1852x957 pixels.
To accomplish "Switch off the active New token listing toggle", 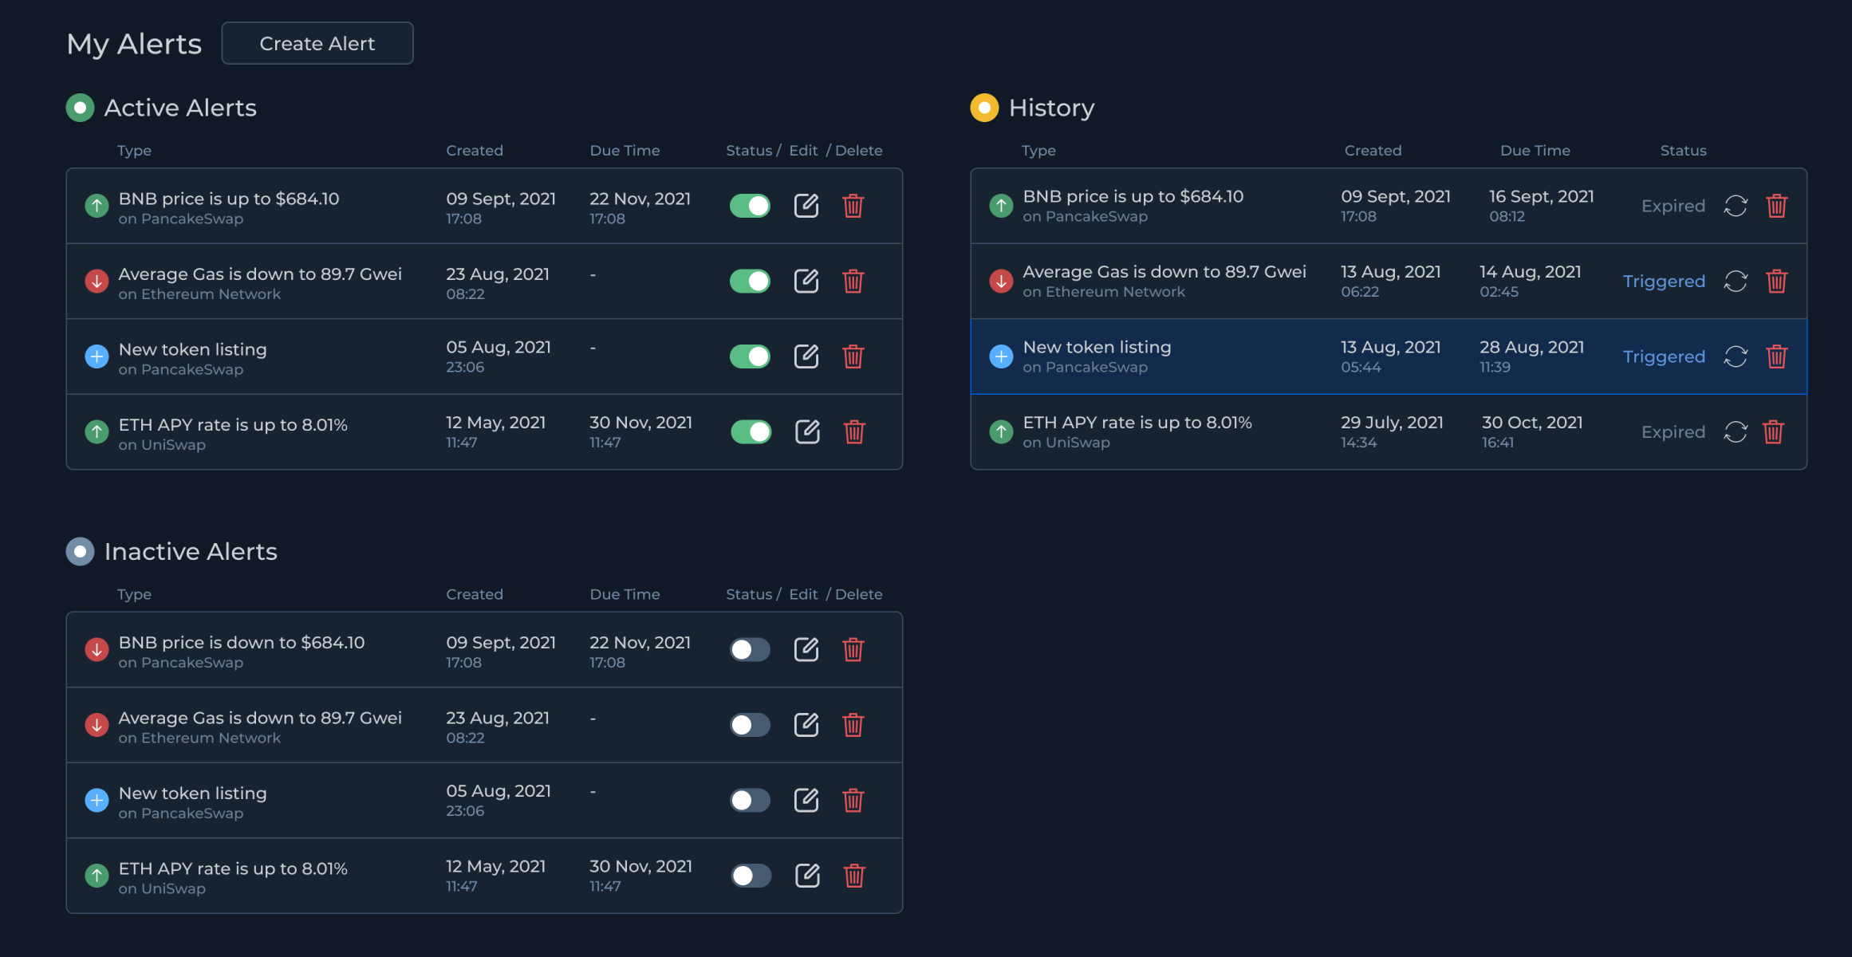I will pos(750,356).
